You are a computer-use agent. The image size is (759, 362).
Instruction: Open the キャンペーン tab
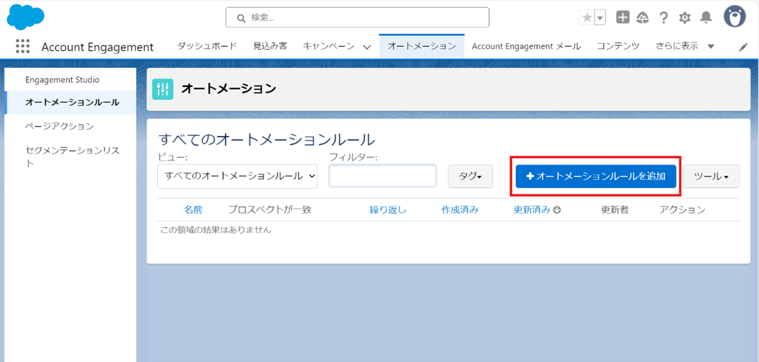[x=328, y=46]
